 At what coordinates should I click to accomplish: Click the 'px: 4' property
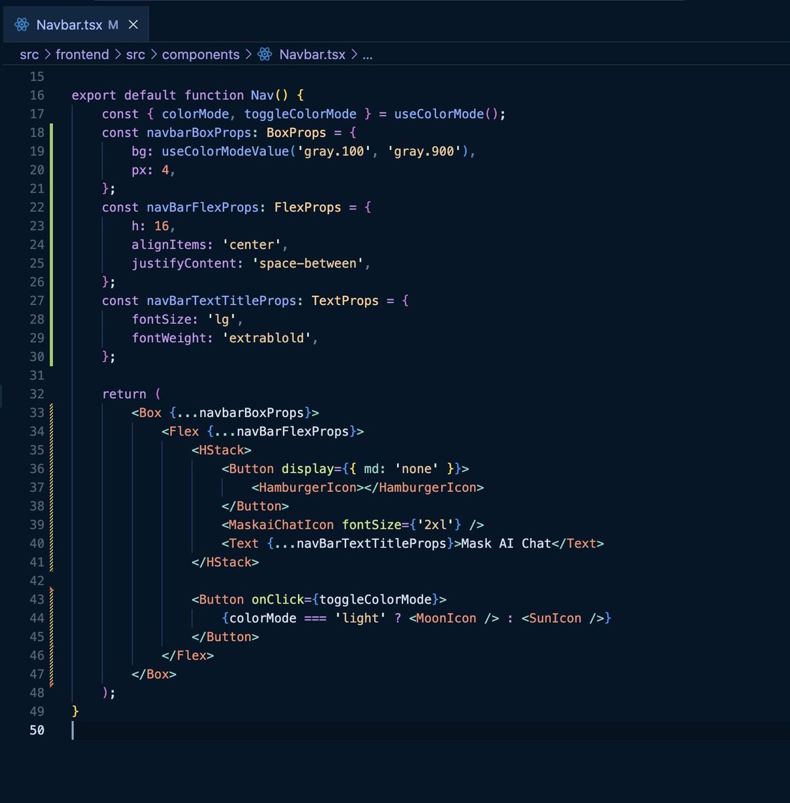coord(151,170)
